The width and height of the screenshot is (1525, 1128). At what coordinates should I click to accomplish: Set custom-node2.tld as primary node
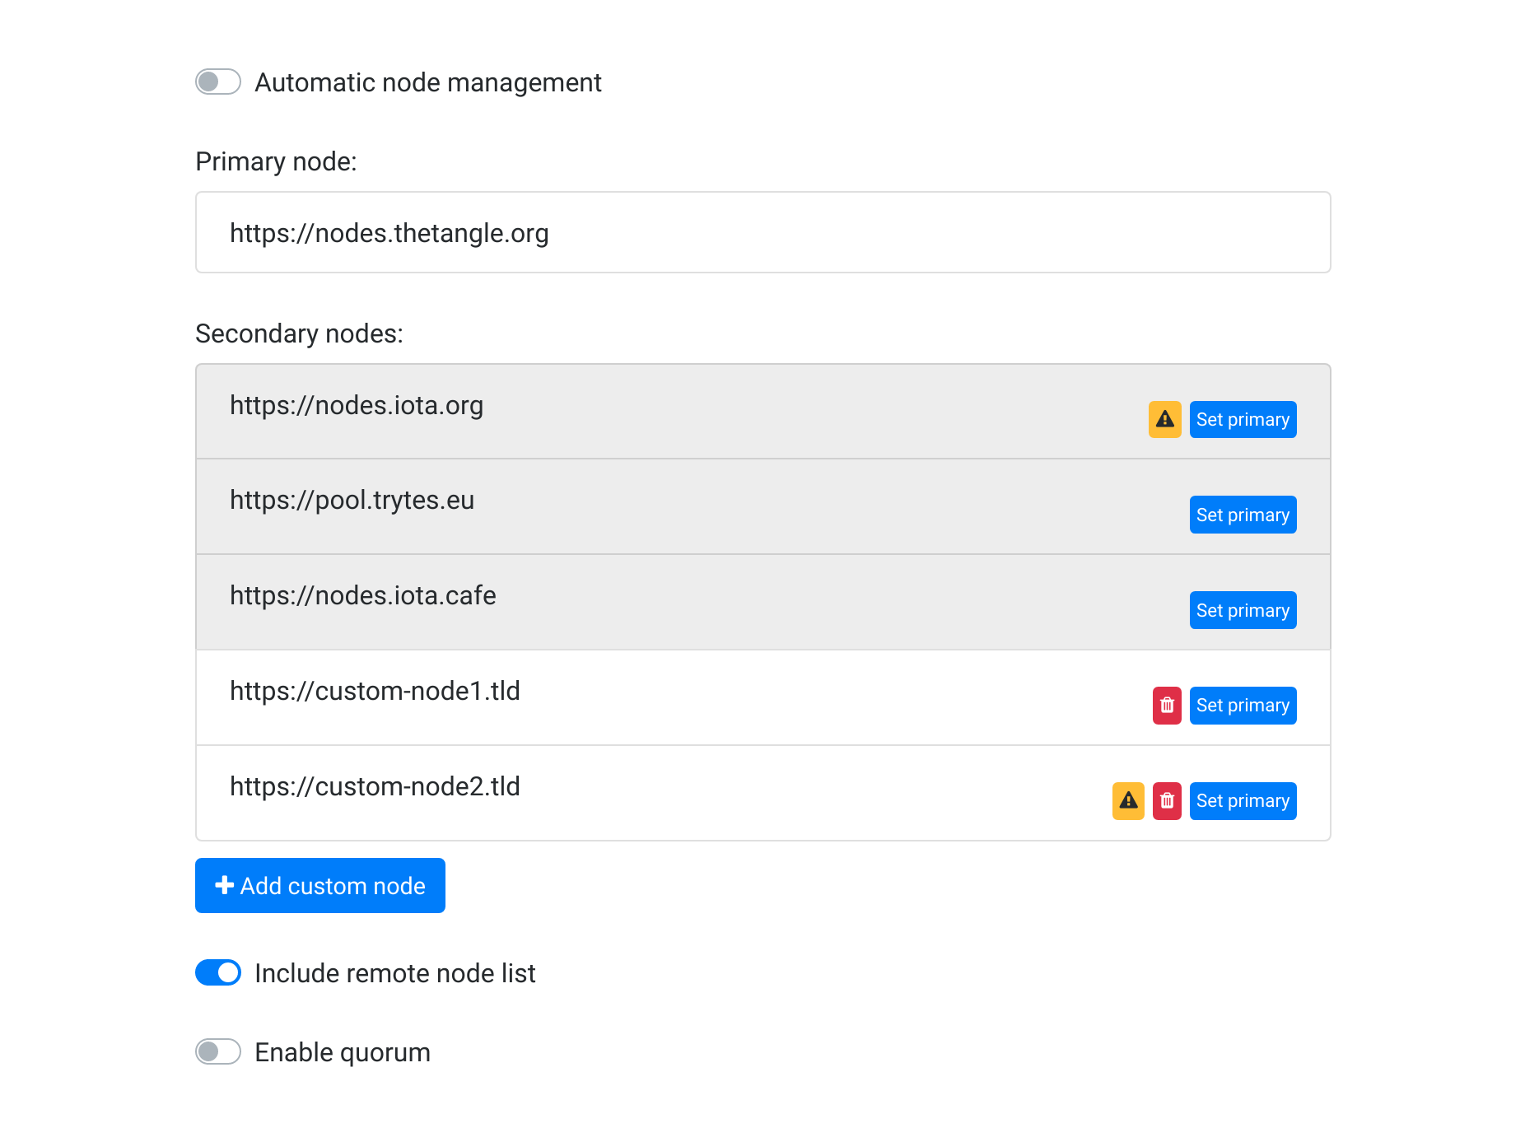coord(1243,799)
